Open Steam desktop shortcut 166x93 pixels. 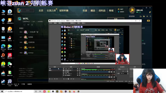pos(3,82)
